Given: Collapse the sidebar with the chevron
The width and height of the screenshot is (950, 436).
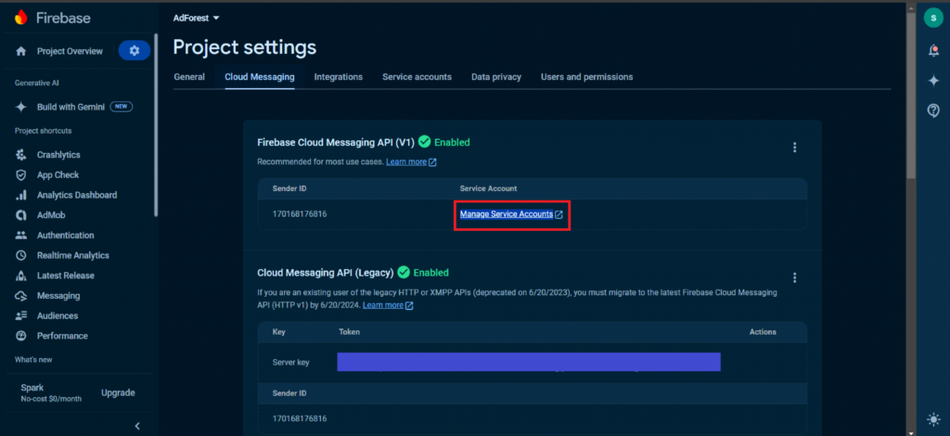Looking at the screenshot, I should point(137,426).
